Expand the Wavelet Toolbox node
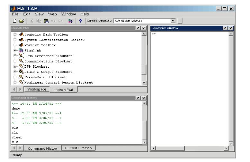 pyautogui.click(x=15, y=45)
